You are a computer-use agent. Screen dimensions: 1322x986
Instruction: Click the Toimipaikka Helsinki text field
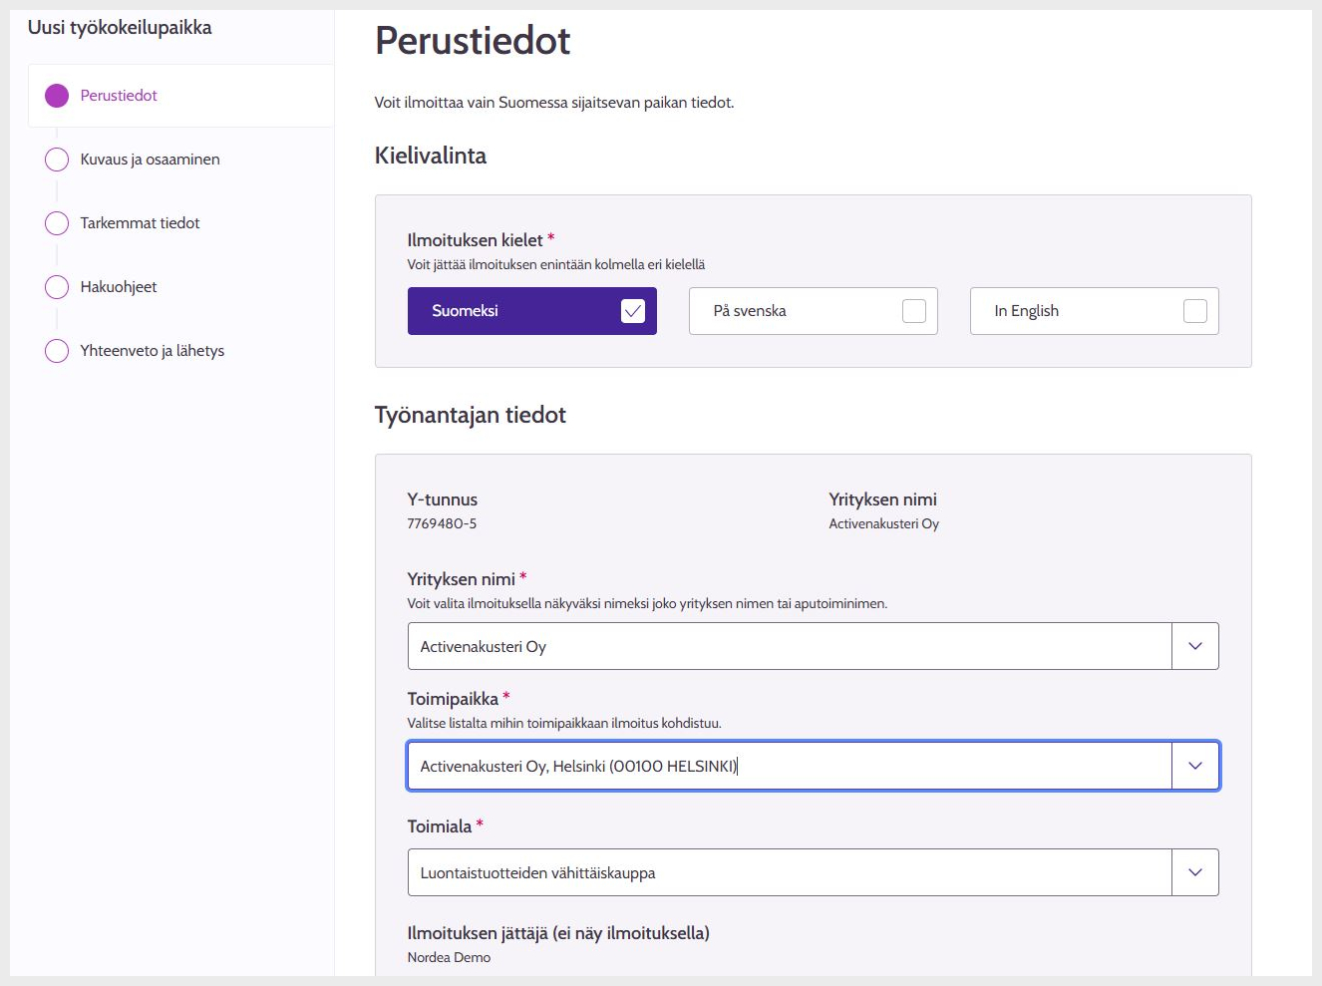tap(790, 766)
